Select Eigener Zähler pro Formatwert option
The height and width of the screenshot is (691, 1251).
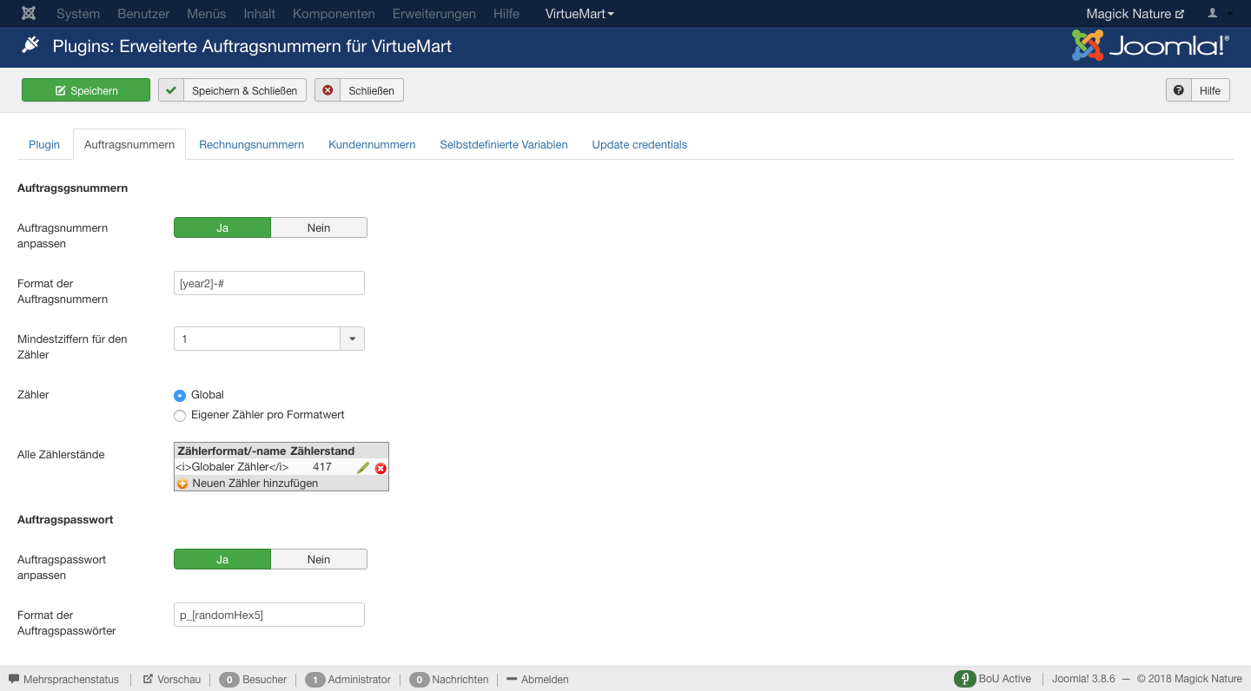180,416
